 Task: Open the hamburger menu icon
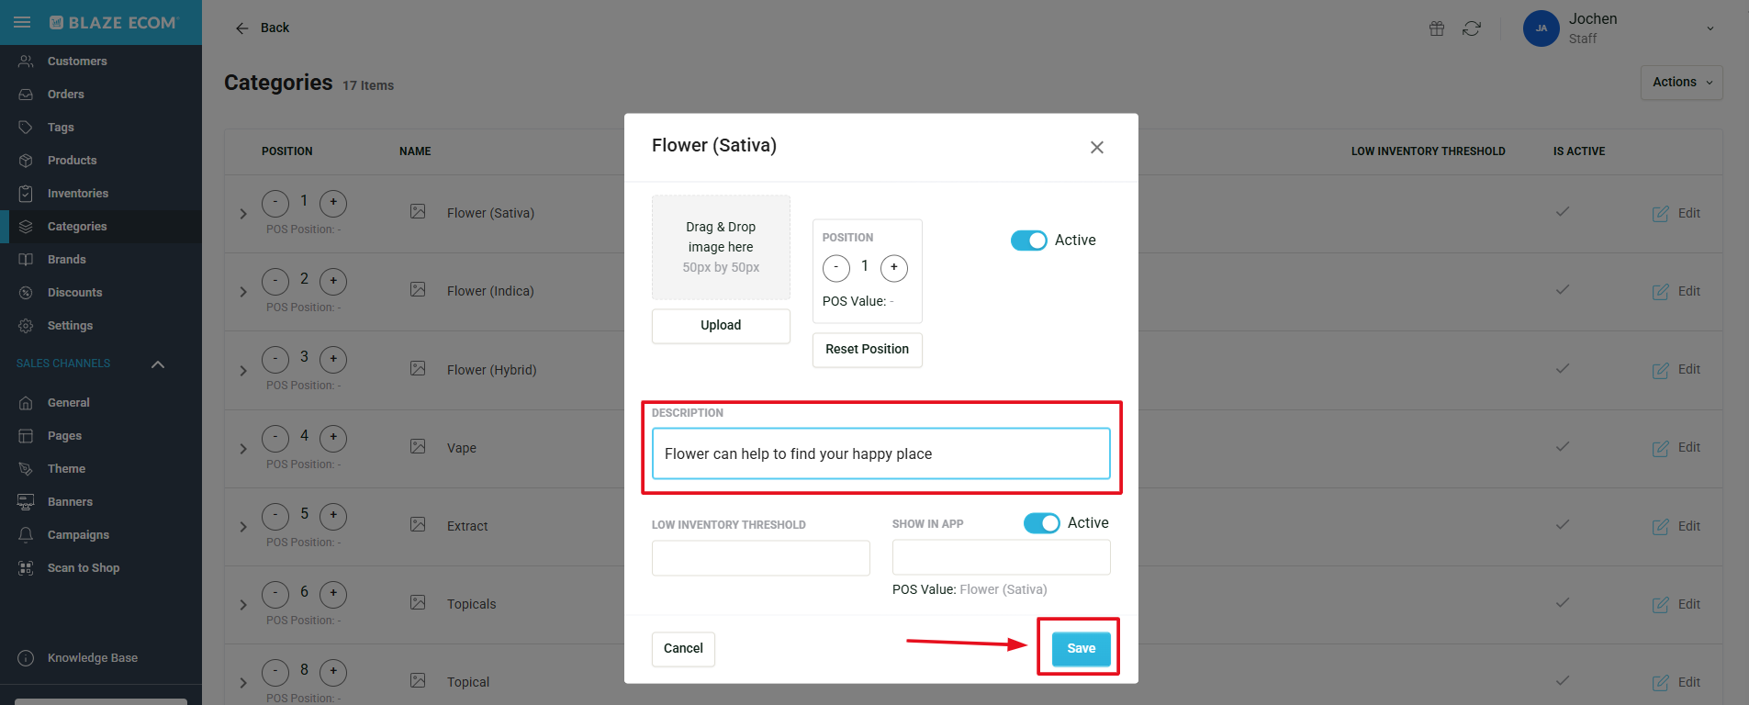[x=22, y=22]
